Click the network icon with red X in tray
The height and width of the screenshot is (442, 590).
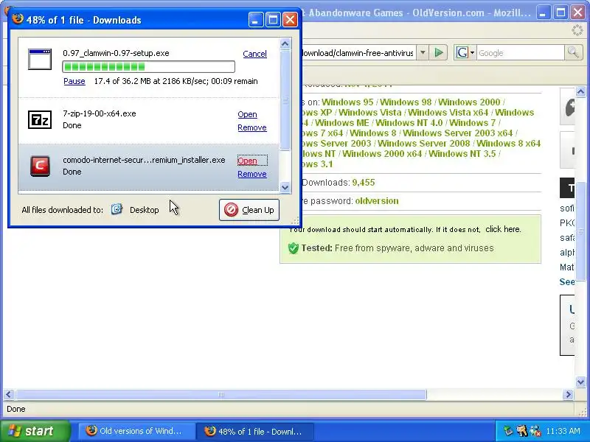tap(535, 430)
